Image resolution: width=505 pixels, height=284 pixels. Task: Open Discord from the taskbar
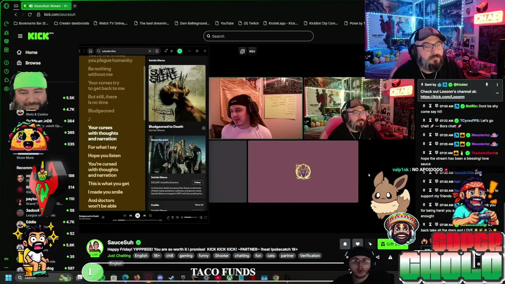[x=160, y=278]
